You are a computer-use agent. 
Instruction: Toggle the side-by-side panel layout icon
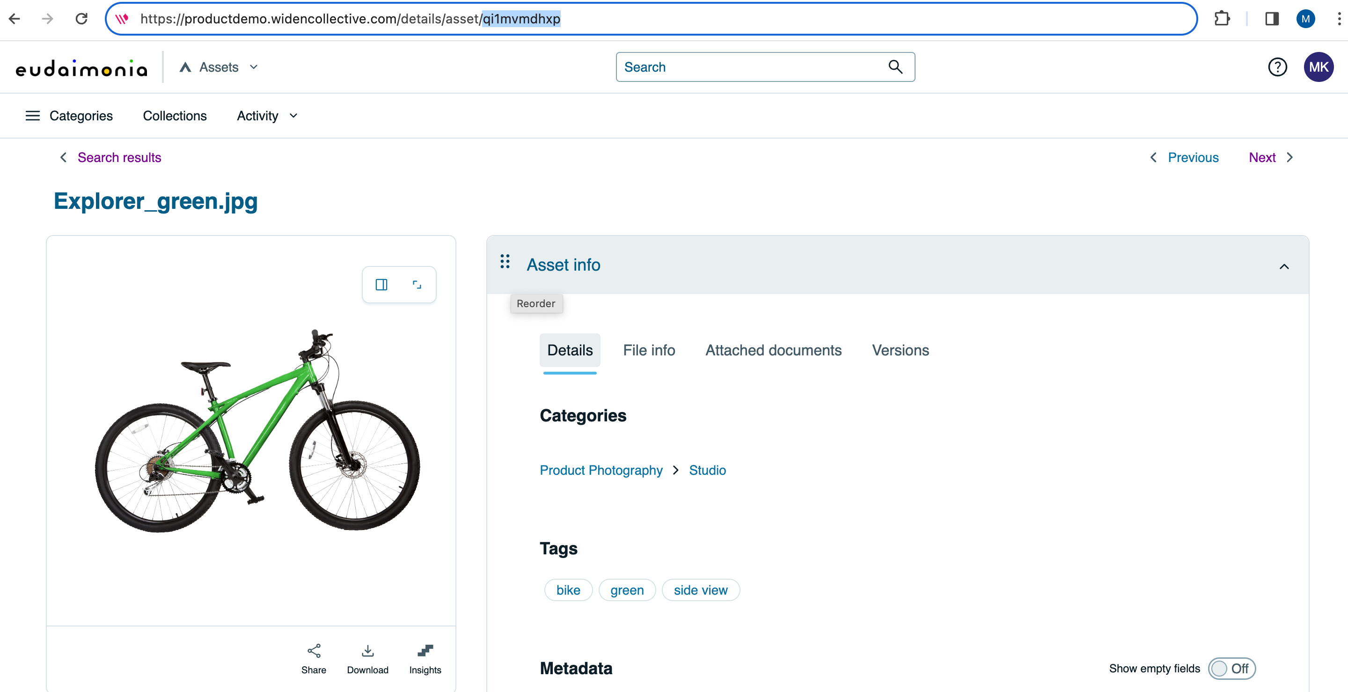point(381,285)
